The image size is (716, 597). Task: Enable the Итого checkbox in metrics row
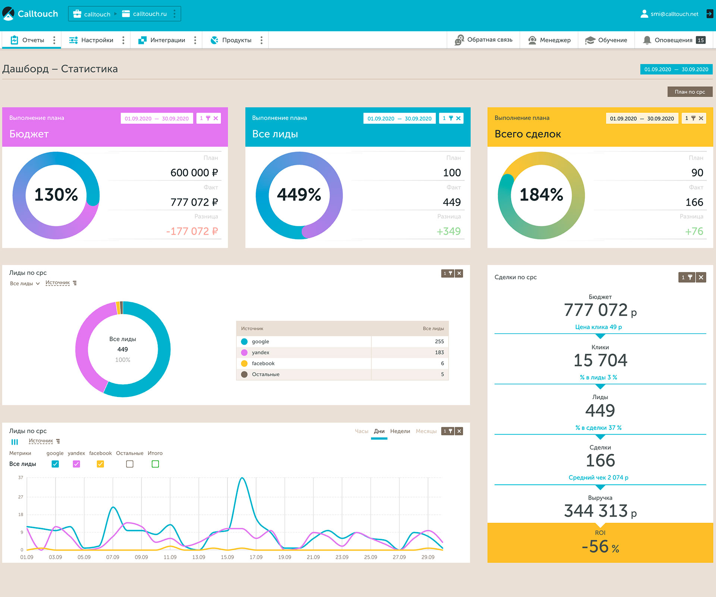coord(156,464)
